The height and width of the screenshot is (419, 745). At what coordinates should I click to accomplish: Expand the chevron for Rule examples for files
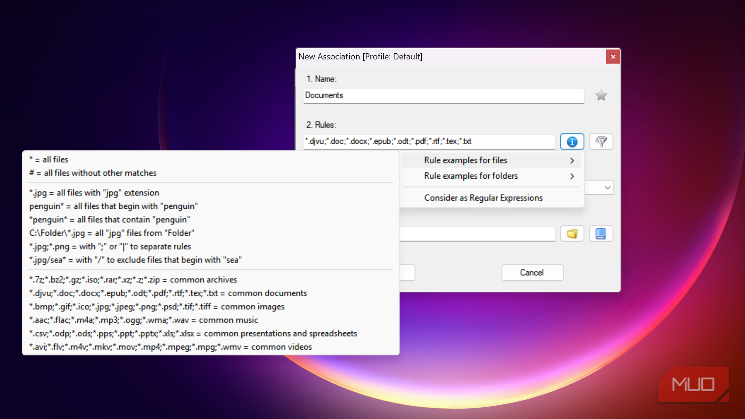click(572, 160)
